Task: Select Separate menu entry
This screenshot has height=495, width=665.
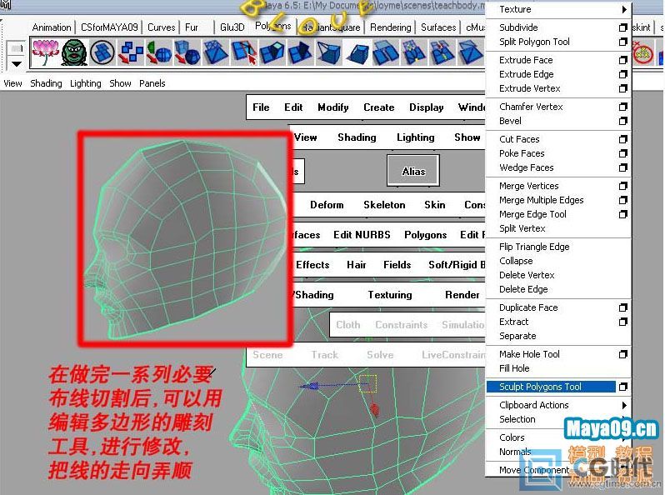Action: click(x=517, y=336)
